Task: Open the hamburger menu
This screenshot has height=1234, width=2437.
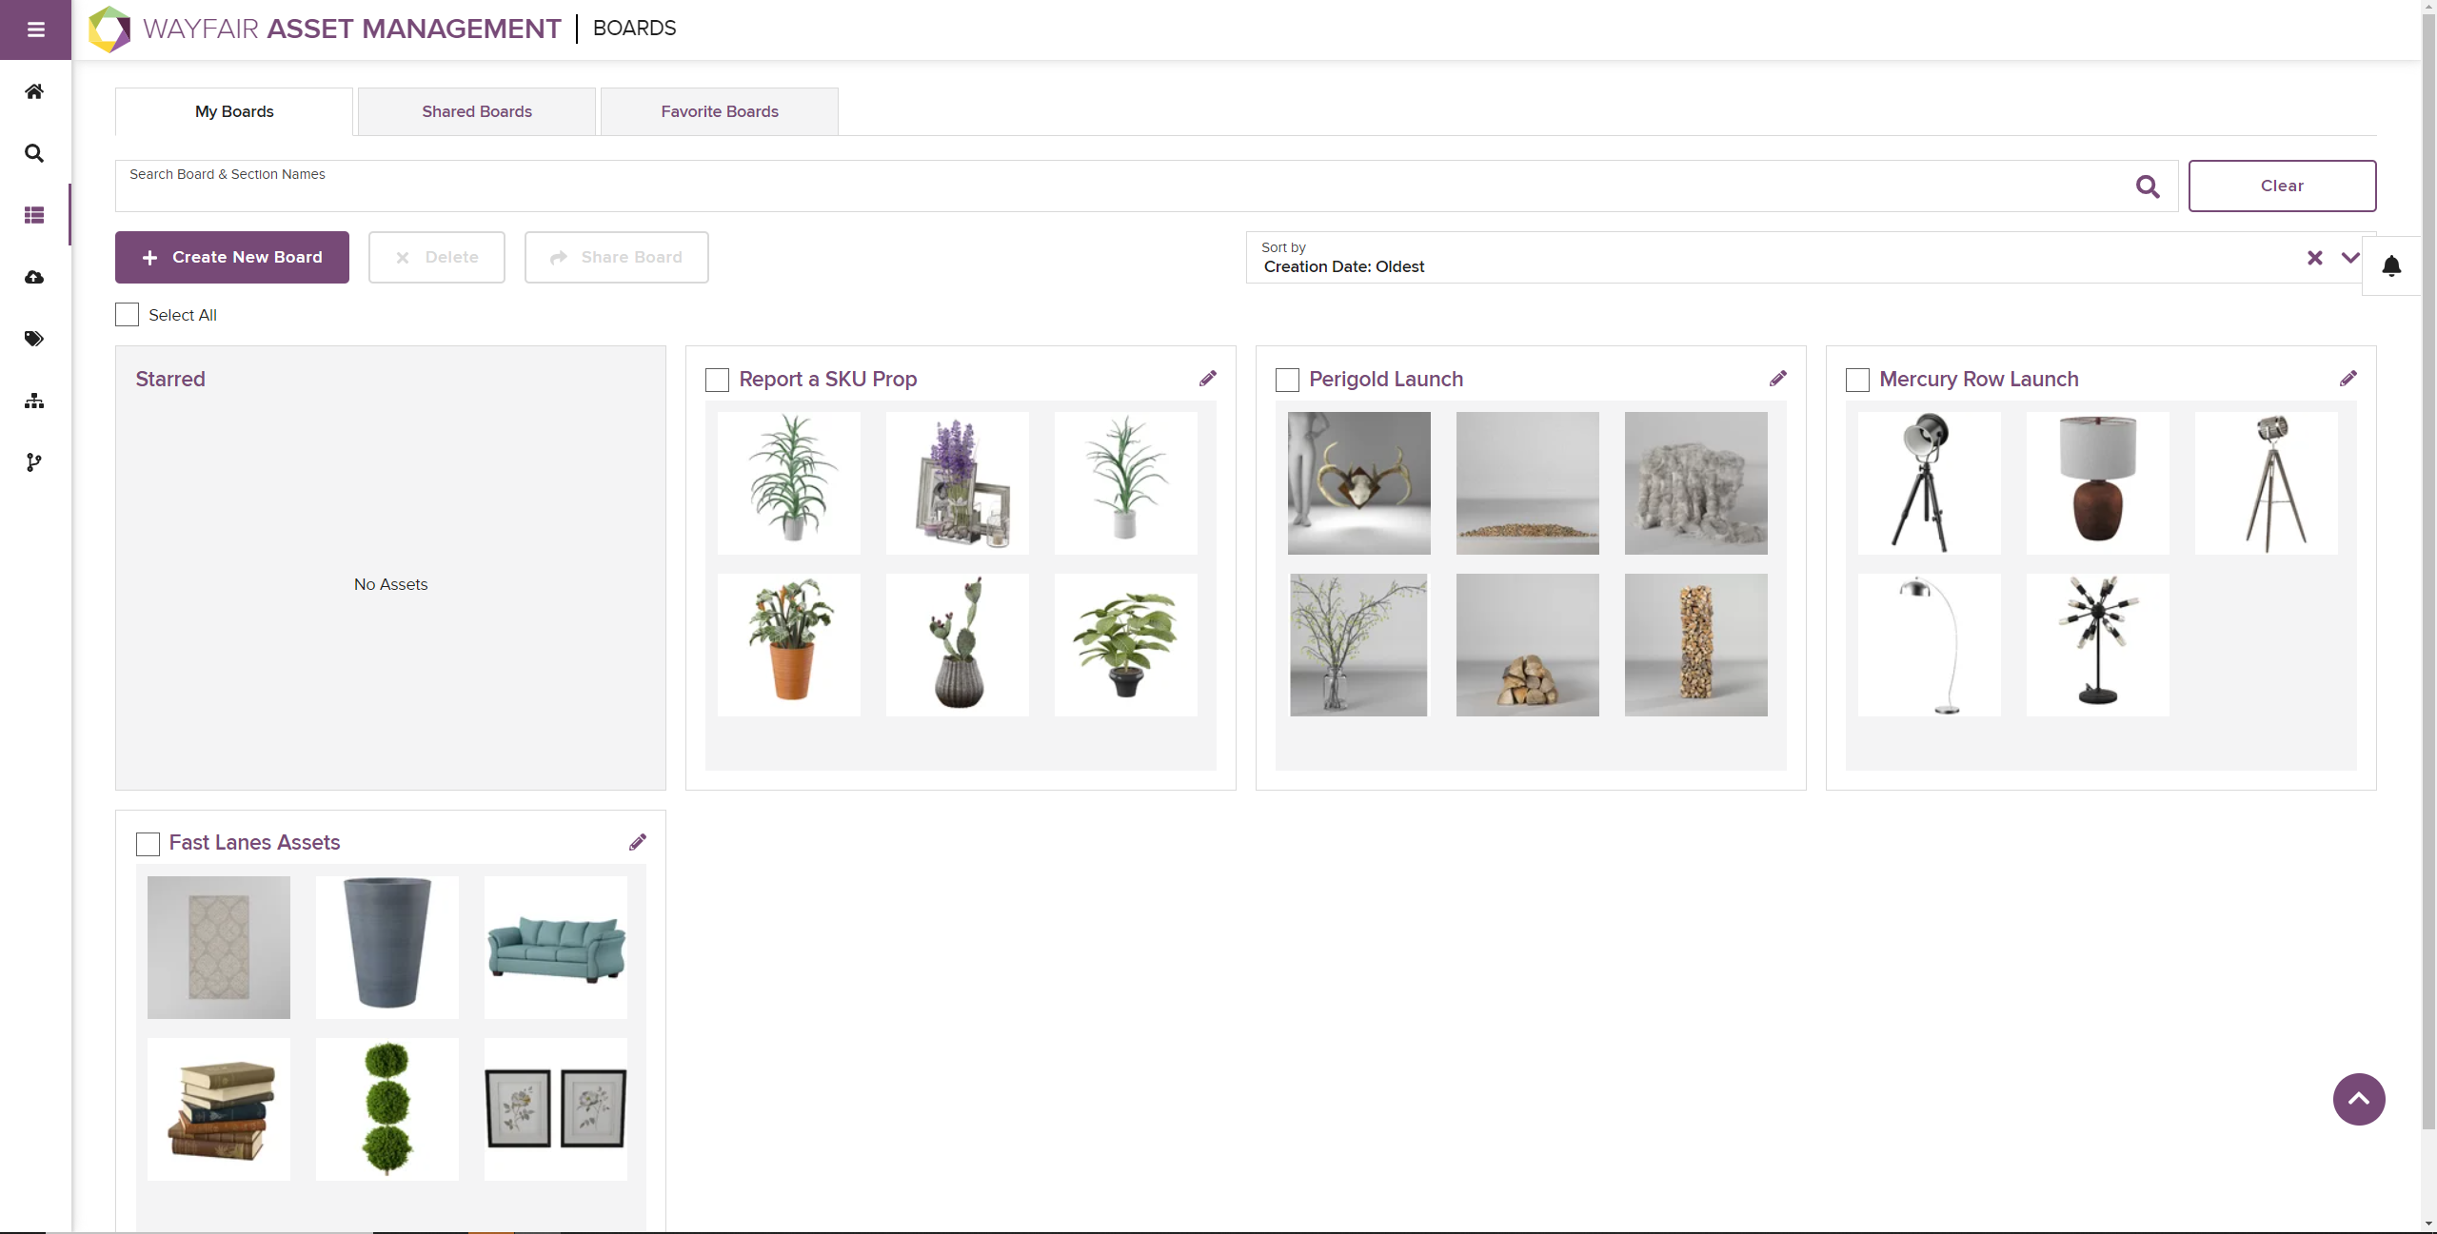Action: tap(35, 29)
